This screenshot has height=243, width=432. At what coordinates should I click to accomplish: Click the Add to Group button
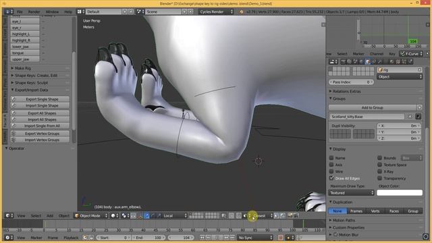click(372, 107)
